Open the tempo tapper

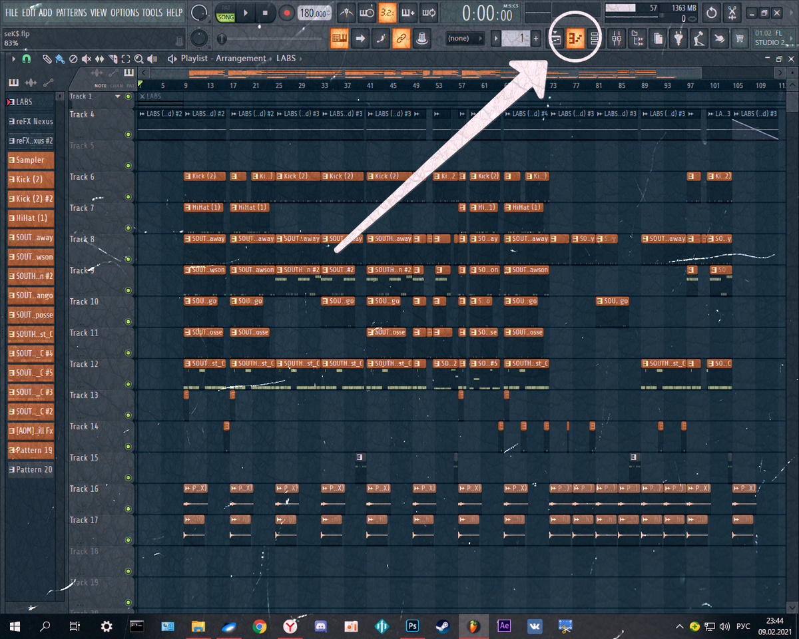coord(698,39)
